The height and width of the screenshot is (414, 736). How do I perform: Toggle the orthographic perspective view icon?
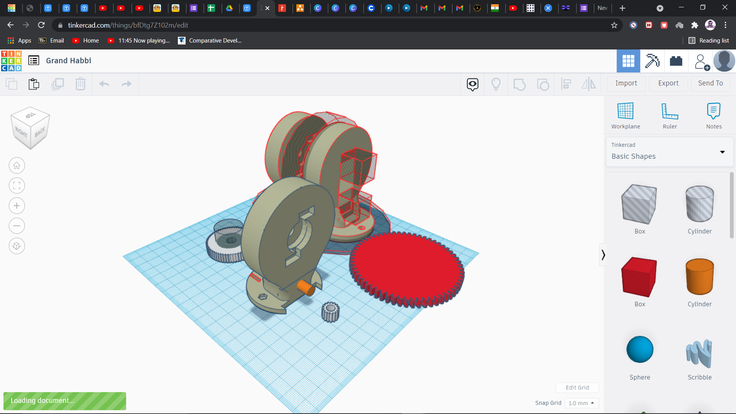click(x=17, y=246)
